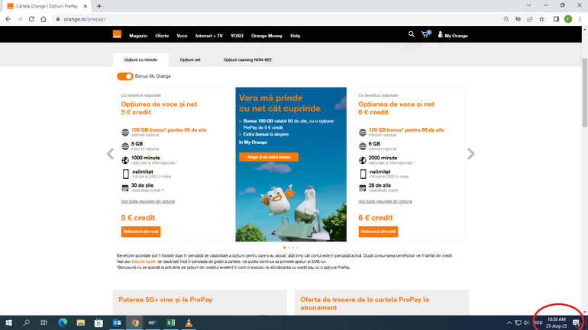Go forward in Chrome

click(x=20, y=19)
